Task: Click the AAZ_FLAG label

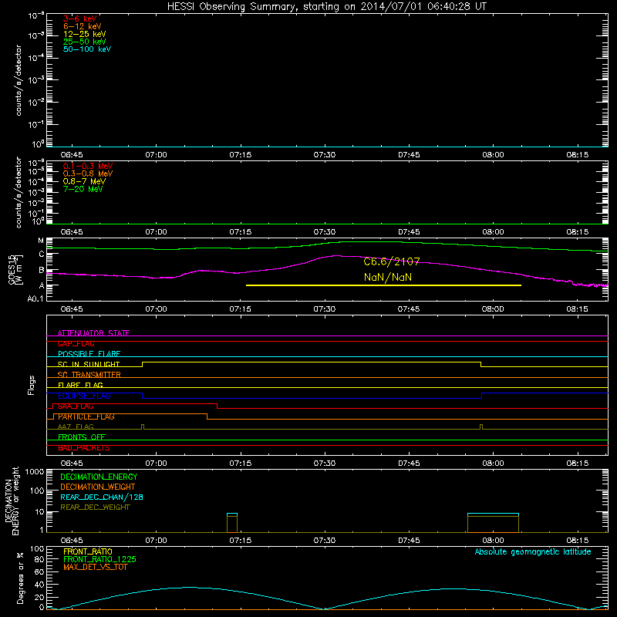Action: click(76, 427)
